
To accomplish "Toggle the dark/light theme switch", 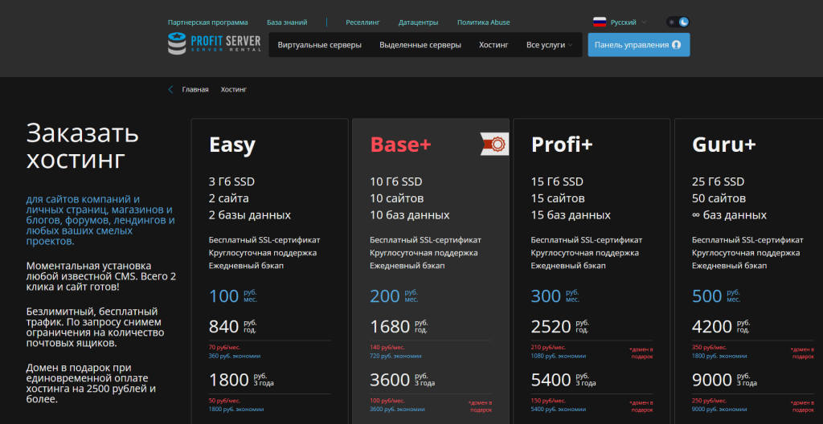I will [x=678, y=22].
